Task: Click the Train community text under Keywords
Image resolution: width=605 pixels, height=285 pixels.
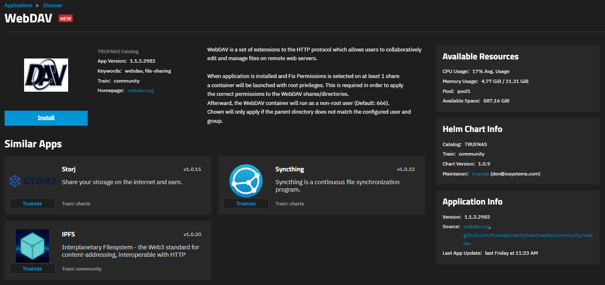Action: pos(118,81)
